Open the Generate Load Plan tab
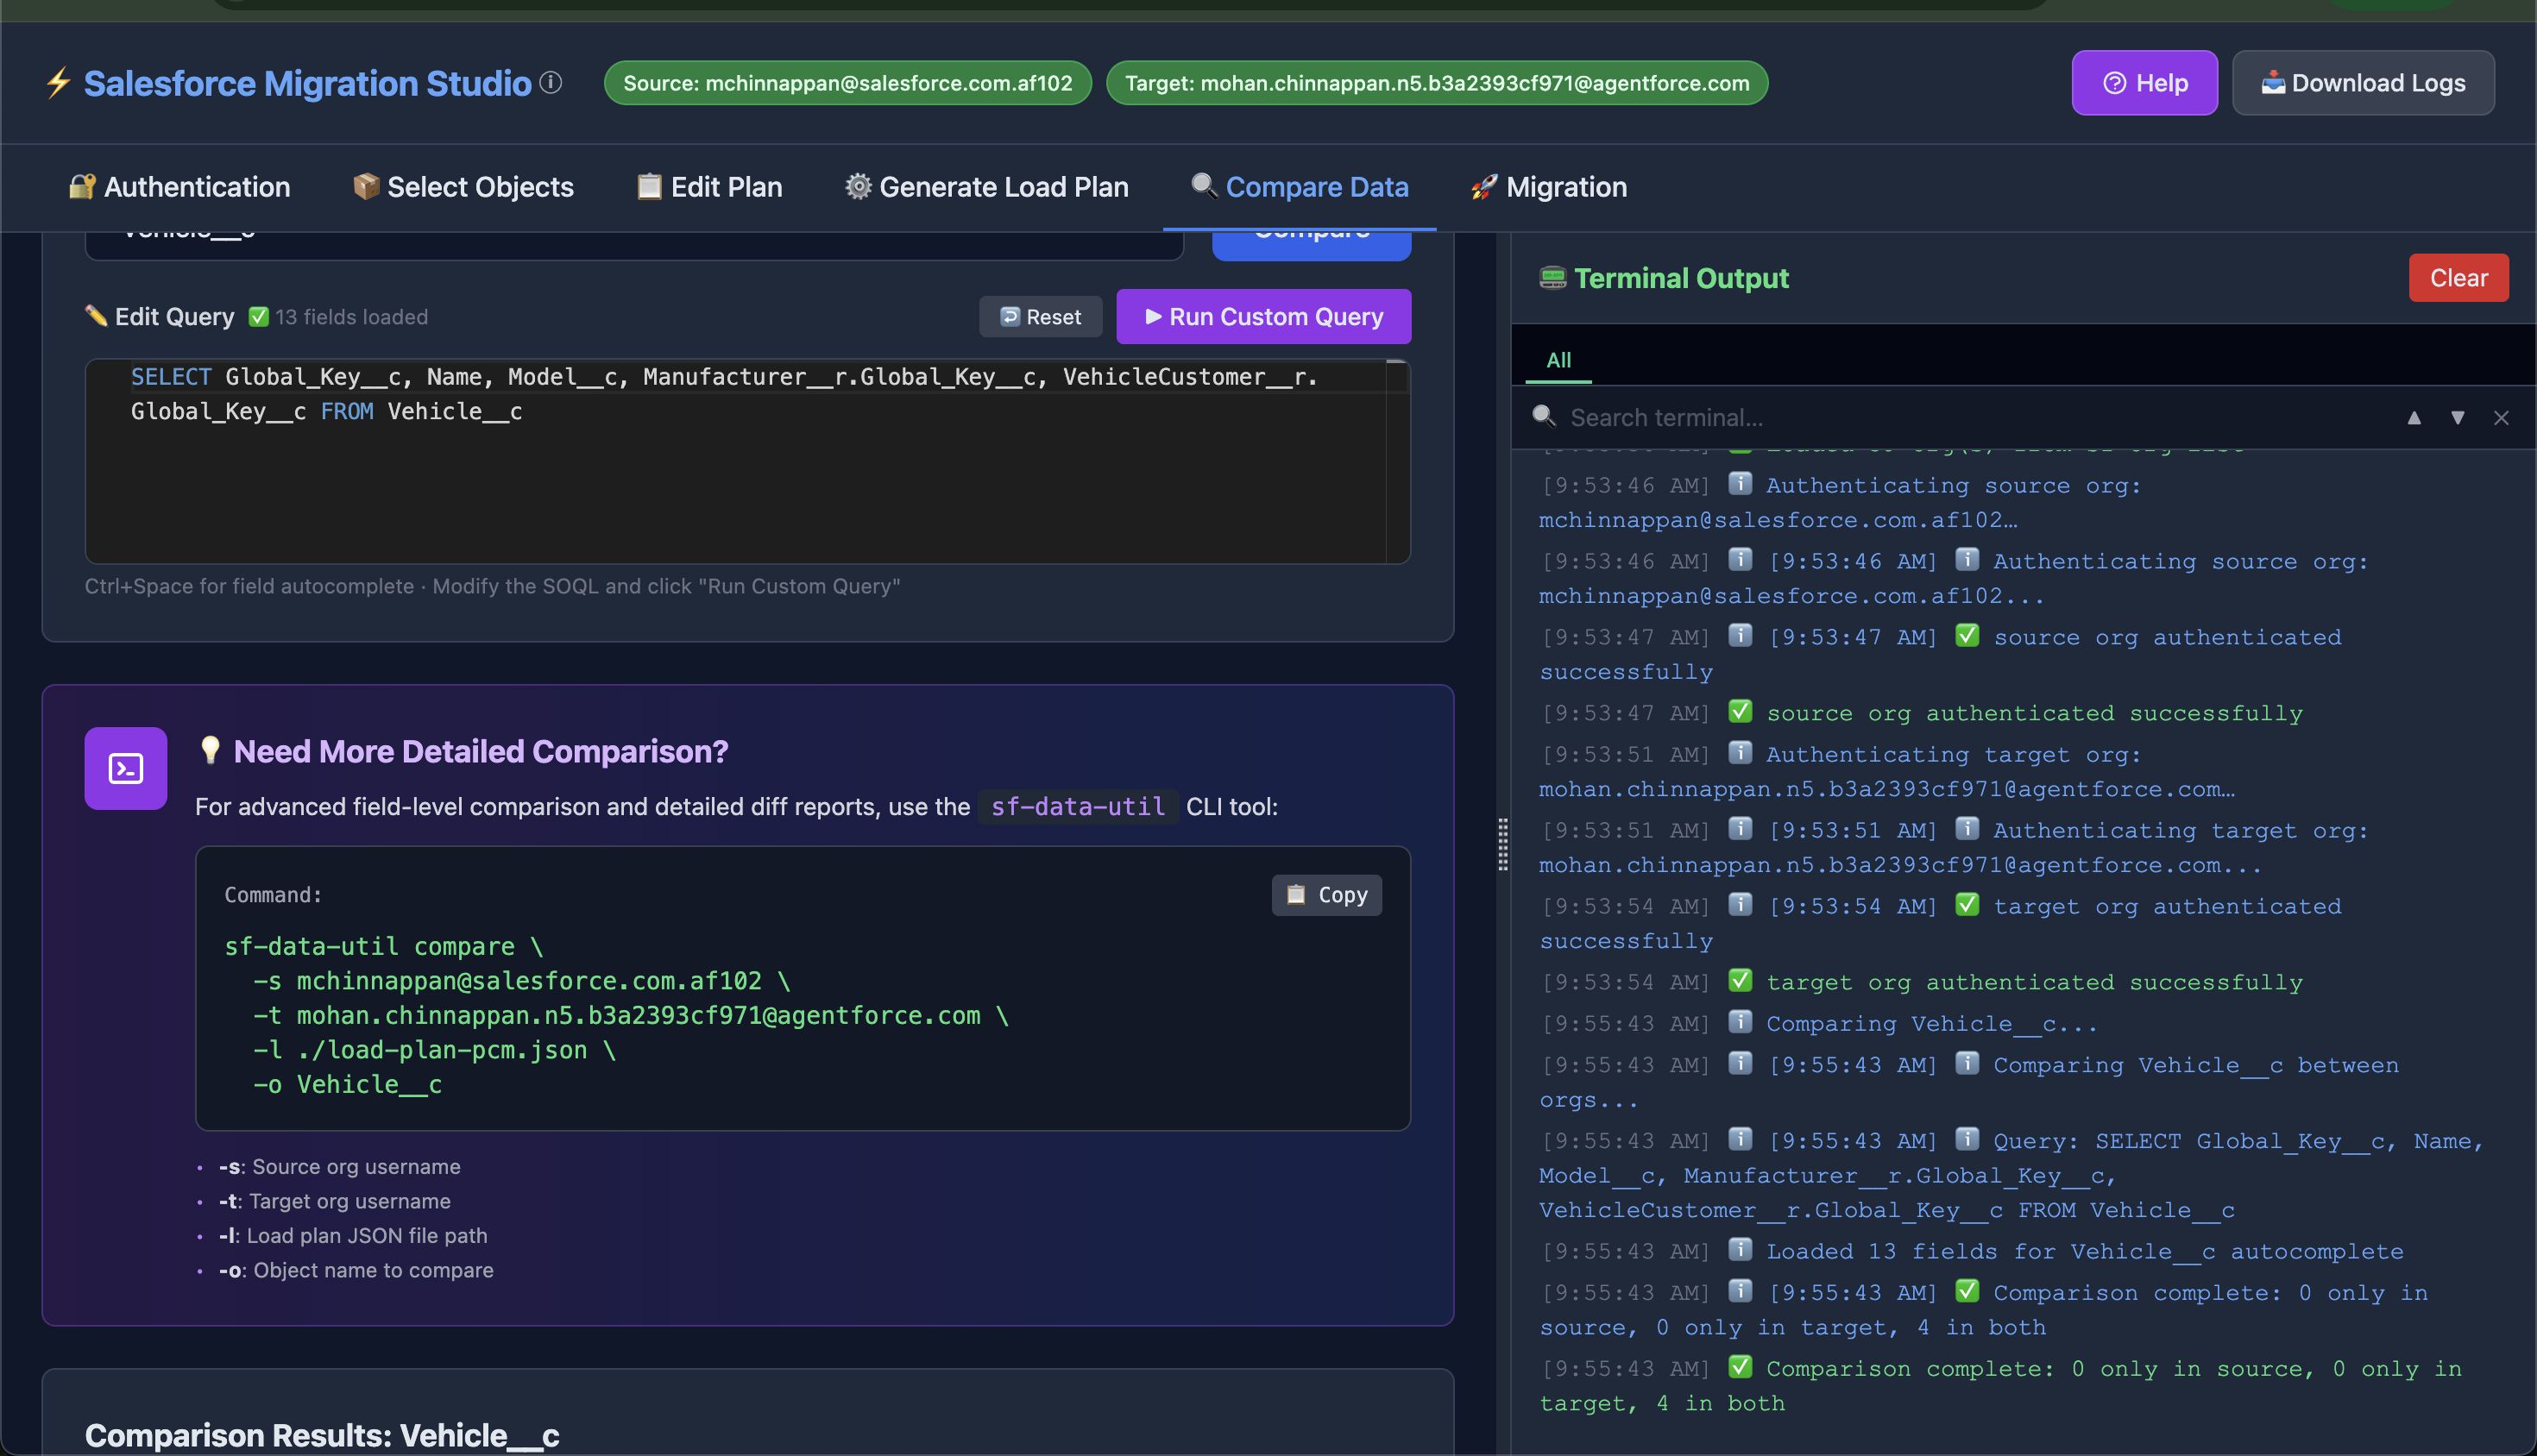2537x1456 pixels. [x=986, y=187]
